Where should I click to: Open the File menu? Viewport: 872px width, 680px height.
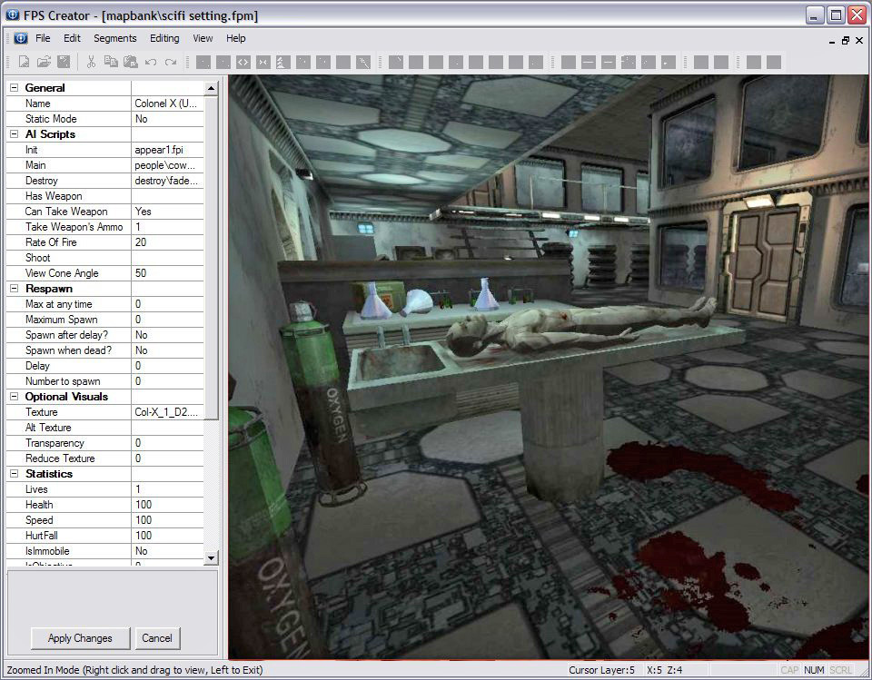coord(43,38)
